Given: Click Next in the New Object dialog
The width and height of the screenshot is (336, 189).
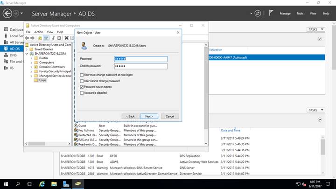Looking at the screenshot, I should 149,116.
